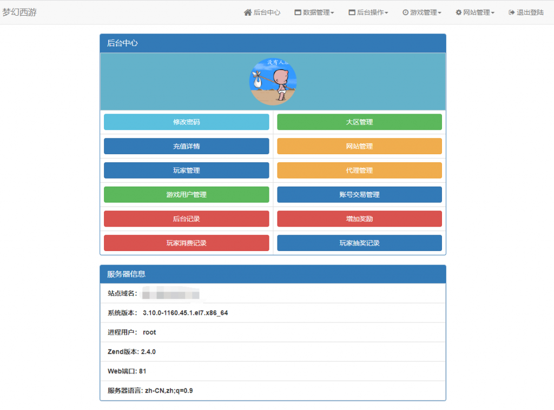The width and height of the screenshot is (554, 410).
Task: Expand the 后台操作 dropdown caret
Action: coord(386,13)
